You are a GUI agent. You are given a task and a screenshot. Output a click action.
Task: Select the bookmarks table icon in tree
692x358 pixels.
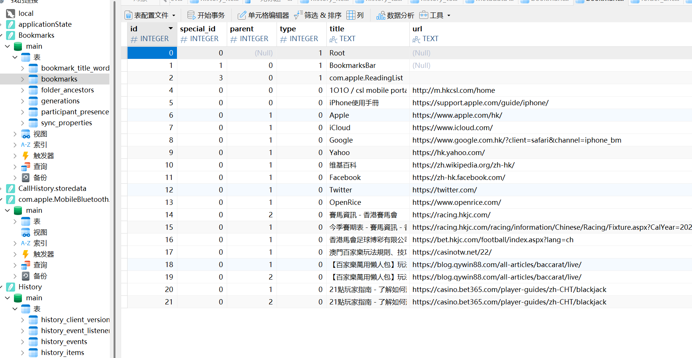pyautogui.click(x=33, y=79)
